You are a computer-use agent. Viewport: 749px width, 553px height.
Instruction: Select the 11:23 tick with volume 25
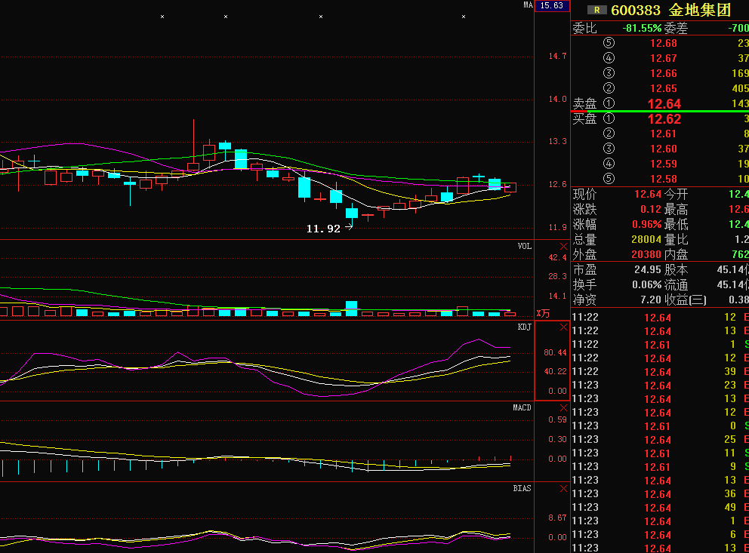pyautogui.click(x=660, y=439)
